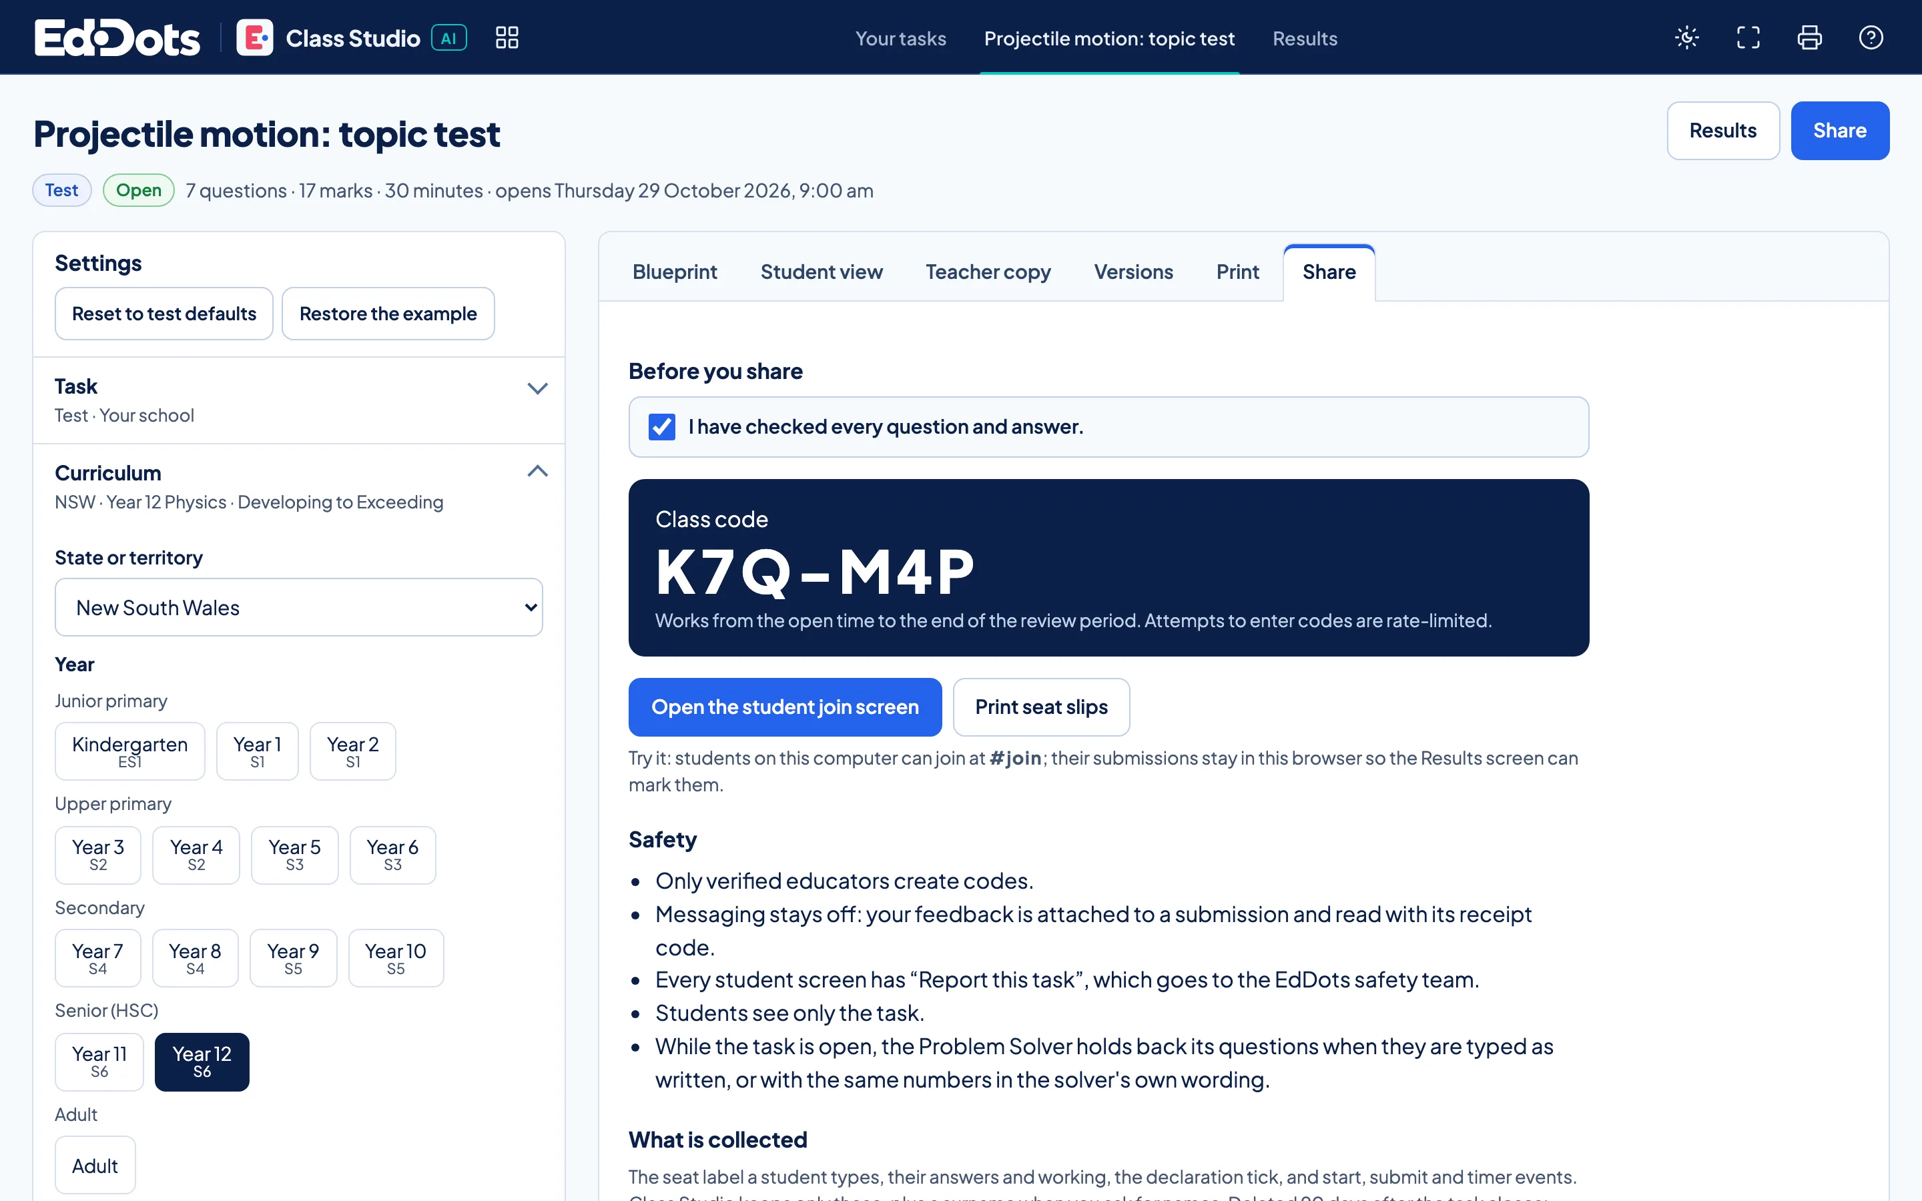Select Year 11 chip
The height and width of the screenshot is (1201, 1922).
[99, 1061]
